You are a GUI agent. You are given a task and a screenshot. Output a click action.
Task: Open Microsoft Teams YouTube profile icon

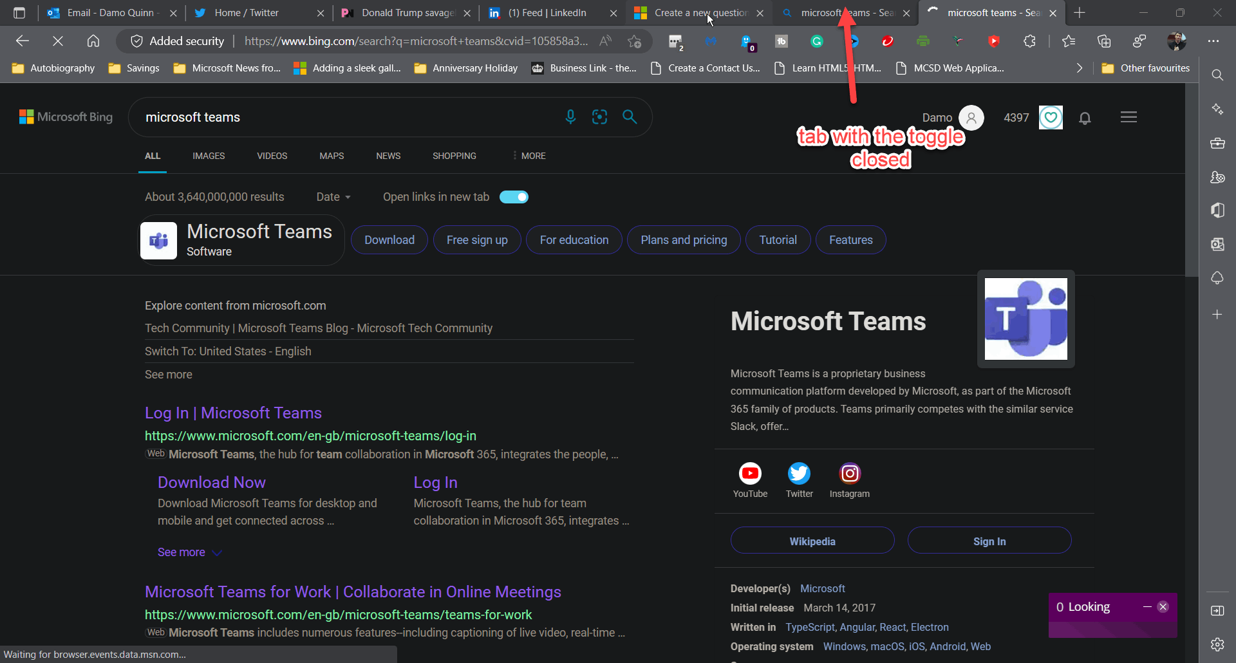coord(750,474)
